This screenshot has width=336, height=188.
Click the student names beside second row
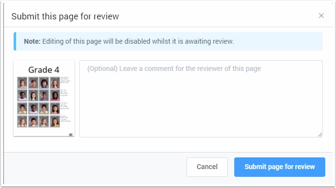coord(64,93)
